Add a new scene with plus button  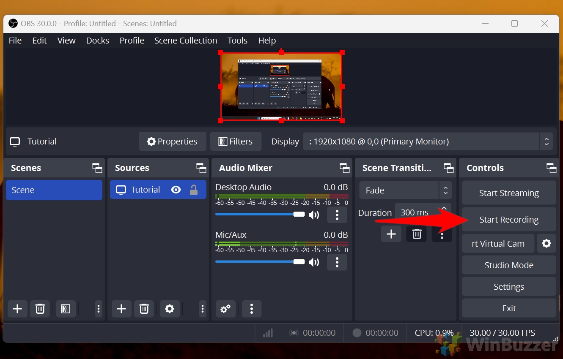click(17, 309)
